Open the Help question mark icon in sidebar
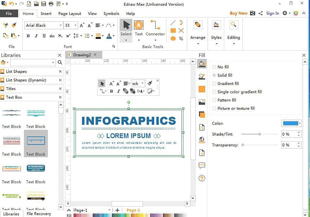The height and width of the screenshot is (217, 310). coord(201,178)
